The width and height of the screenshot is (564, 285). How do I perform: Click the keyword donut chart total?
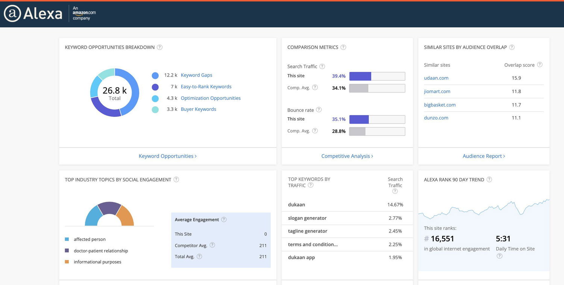pyautogui.click(x=115, y=92)
